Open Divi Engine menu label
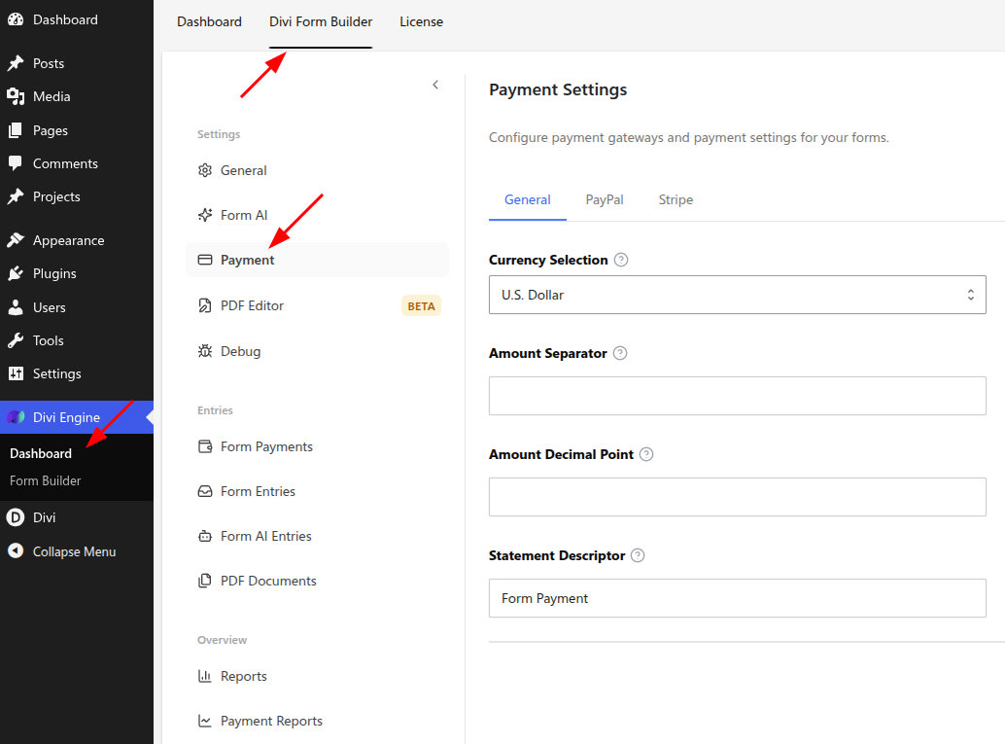 click(x=67, y=417)
